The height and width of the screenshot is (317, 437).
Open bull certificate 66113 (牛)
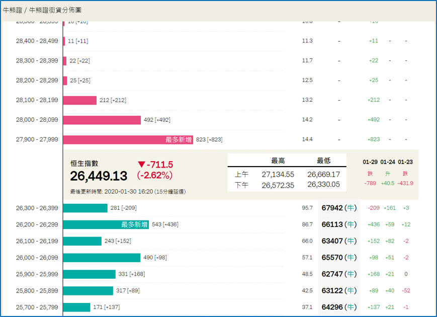pyautogui.click(x=339, y=224)
